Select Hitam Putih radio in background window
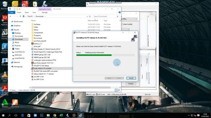 (x=122, y=24)
